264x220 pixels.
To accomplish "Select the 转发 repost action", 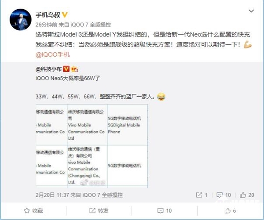I will [x=99, y=211].
